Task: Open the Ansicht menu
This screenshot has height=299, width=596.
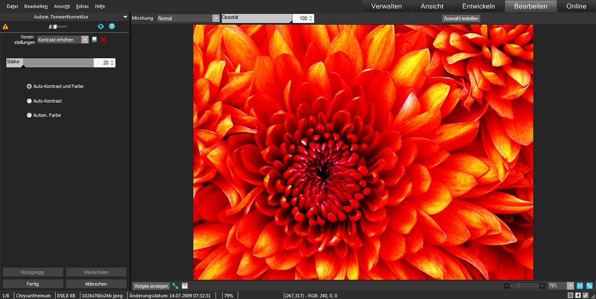Action: (62, 7)
